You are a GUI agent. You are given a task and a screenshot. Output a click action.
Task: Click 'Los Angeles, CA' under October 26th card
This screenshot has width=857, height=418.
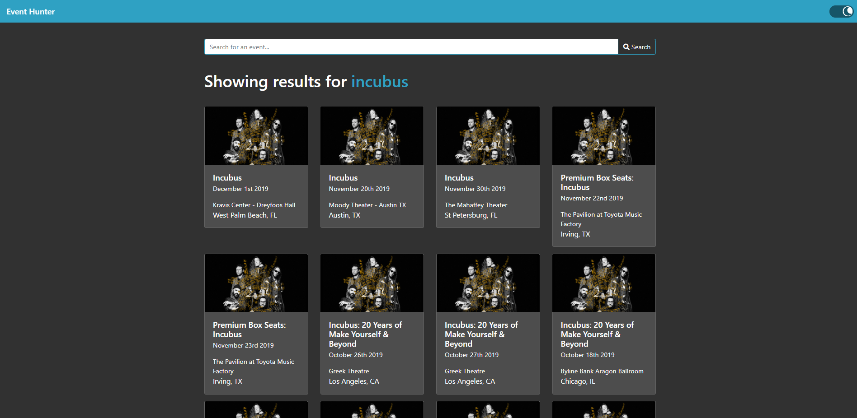pos(354,381)
